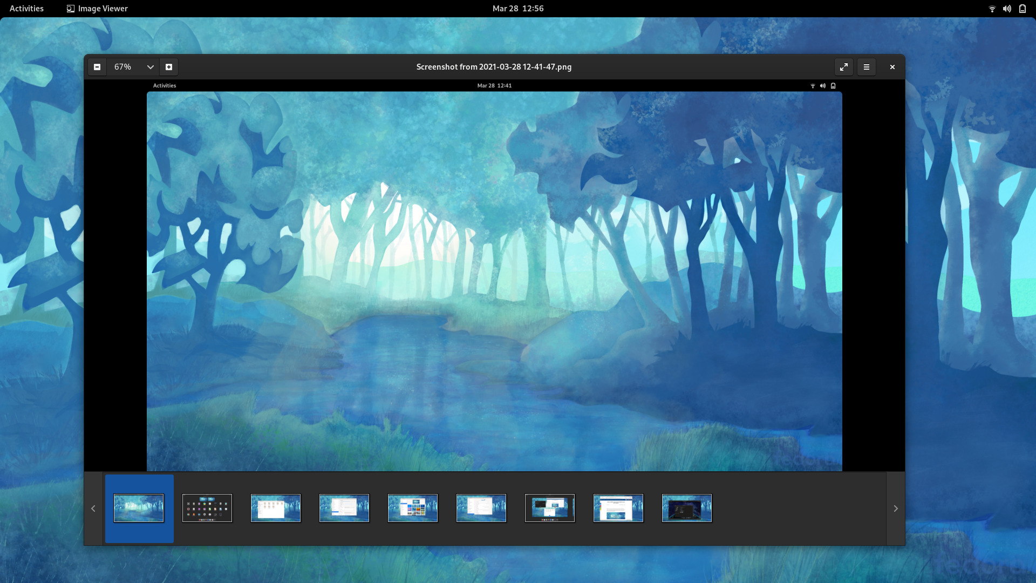Image resolution: width=1036 pixels, height=583 pixels.
Task: Show previous thumbnails with the left chevron
Action: tap(93, 508)
